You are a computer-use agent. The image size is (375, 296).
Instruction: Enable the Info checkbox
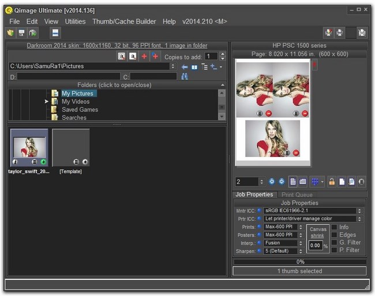click(335, 227)
